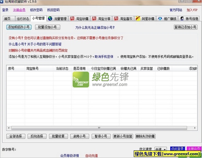The image size is (202, 158).
Task: Click the red Taobao icon on 淘宝分享 tab
Action: point(94,18)
